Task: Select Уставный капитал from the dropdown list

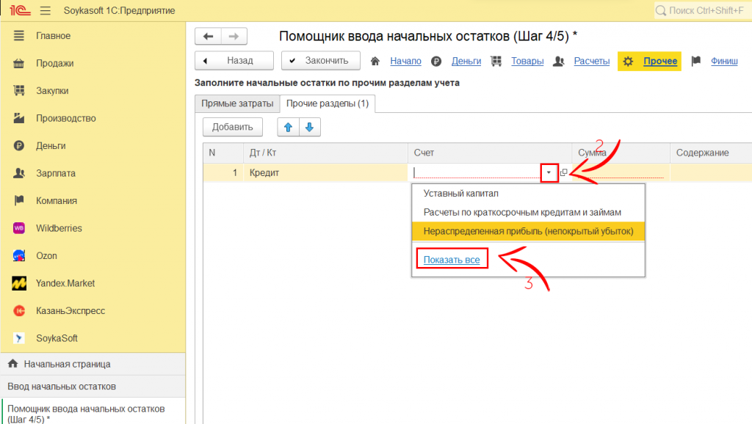Action: click(x=460, y=194)
